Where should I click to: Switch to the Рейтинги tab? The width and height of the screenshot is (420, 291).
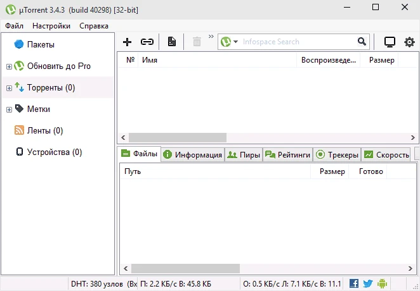point(287,154)
